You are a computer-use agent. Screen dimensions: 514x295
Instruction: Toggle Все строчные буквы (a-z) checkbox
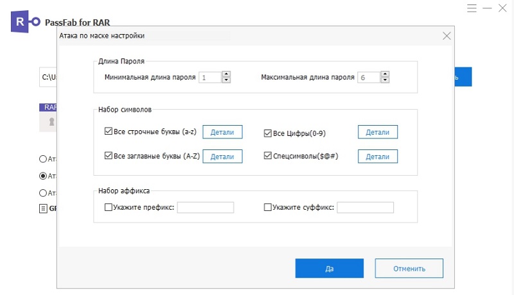pos(109,131)
